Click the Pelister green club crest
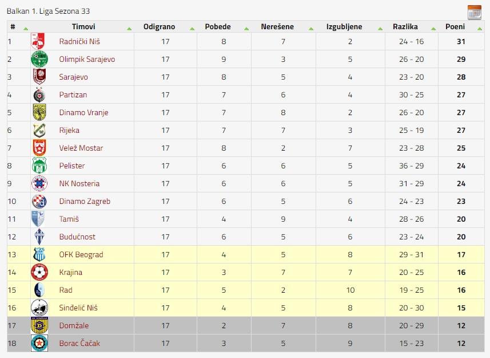 coord(39,166)
